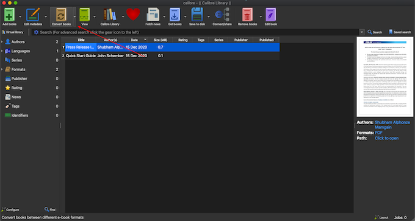Expand the Authors category

2,42
